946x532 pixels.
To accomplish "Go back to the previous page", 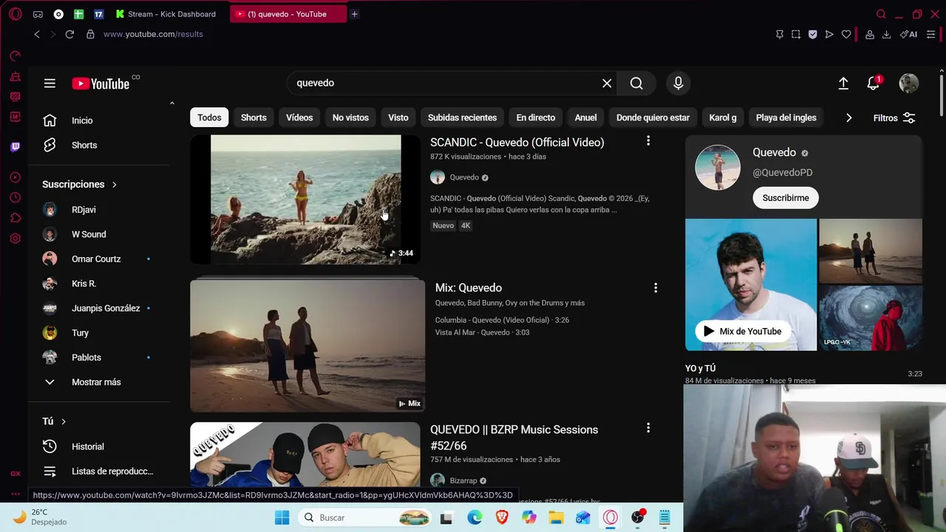I will click(37, 34).
